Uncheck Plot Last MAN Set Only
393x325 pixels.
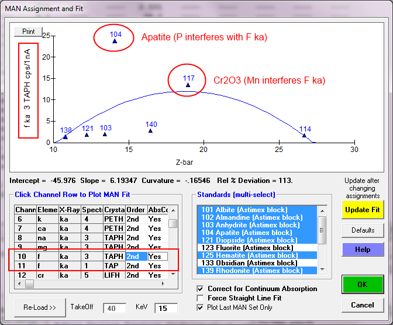202,307
